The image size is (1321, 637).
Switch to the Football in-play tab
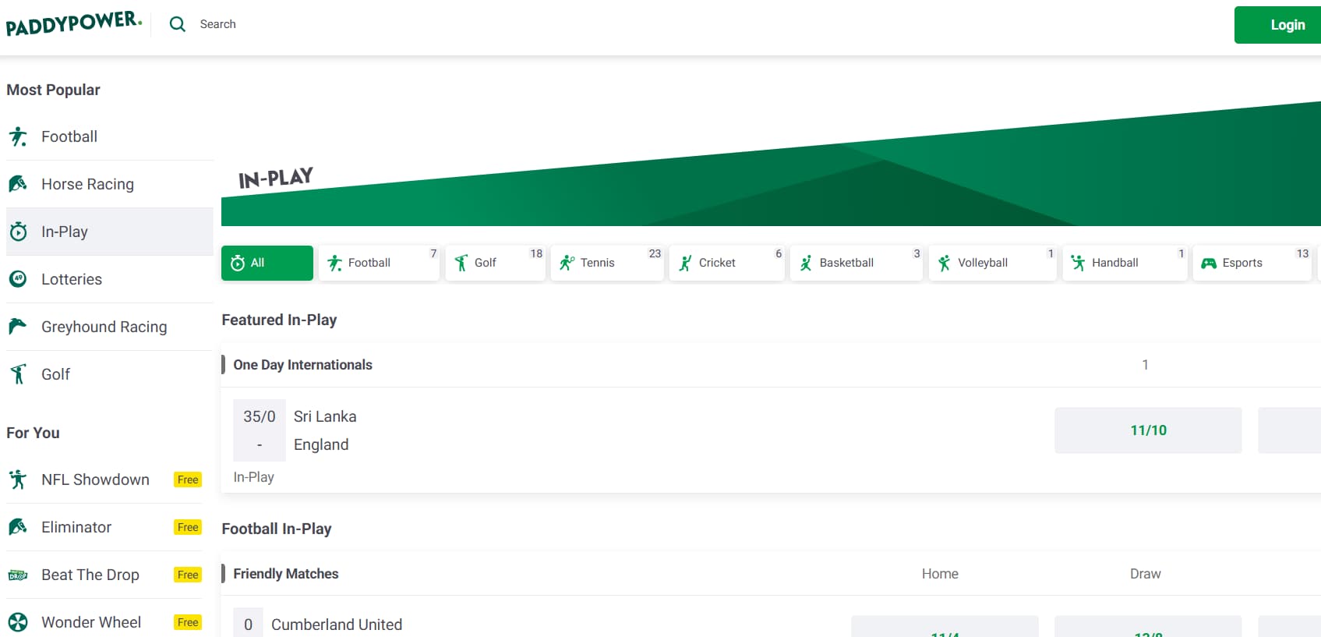[x=380, y=263]
